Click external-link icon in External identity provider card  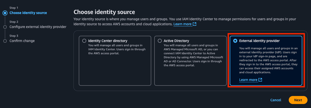[260, 80]
